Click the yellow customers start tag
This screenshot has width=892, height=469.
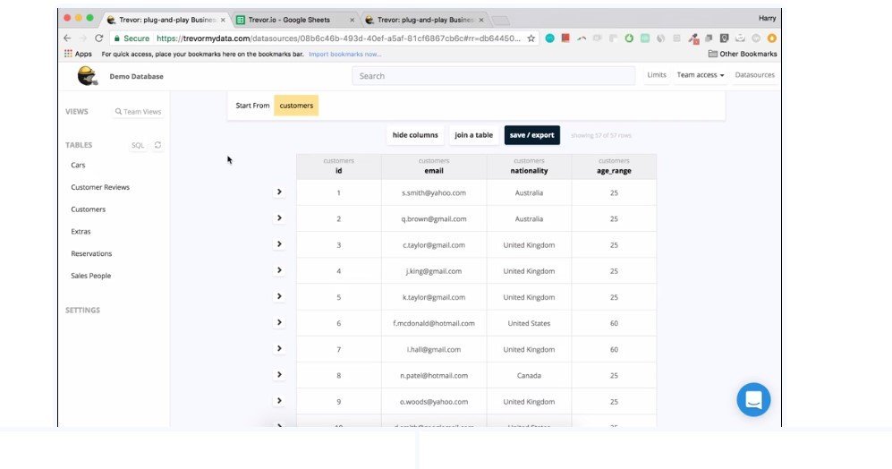(296, 106)
